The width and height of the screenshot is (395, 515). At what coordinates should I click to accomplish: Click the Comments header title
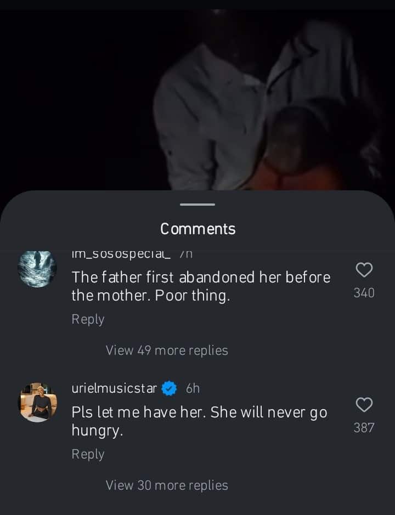point(198,229)
